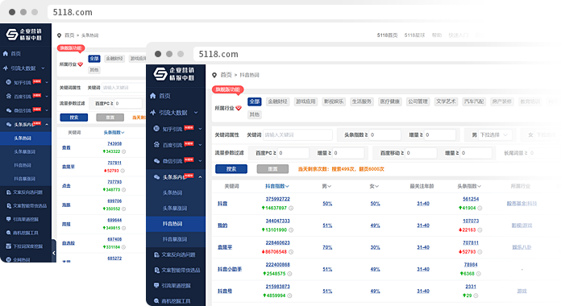Click 百度PC minimum input in front window
This screenshot has width=561, height=306.
[x=293, y=153]
